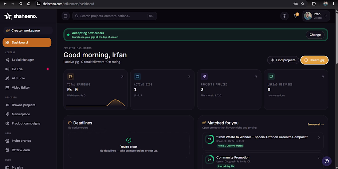Go back in browser history

coord(5,4)
